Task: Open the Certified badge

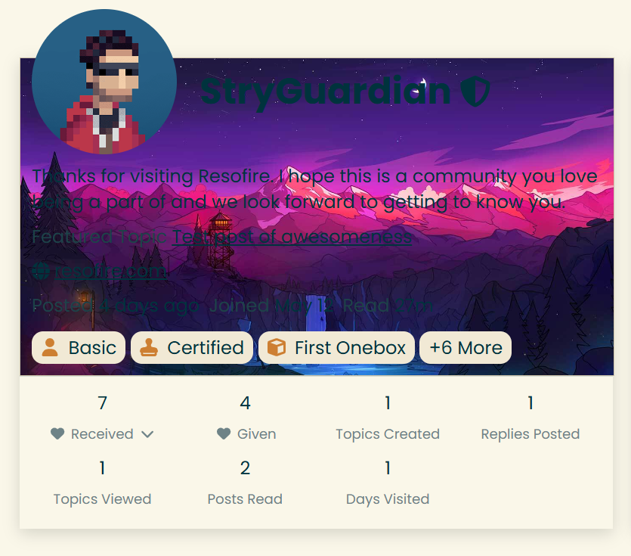Action: click(x=192, y=348)
